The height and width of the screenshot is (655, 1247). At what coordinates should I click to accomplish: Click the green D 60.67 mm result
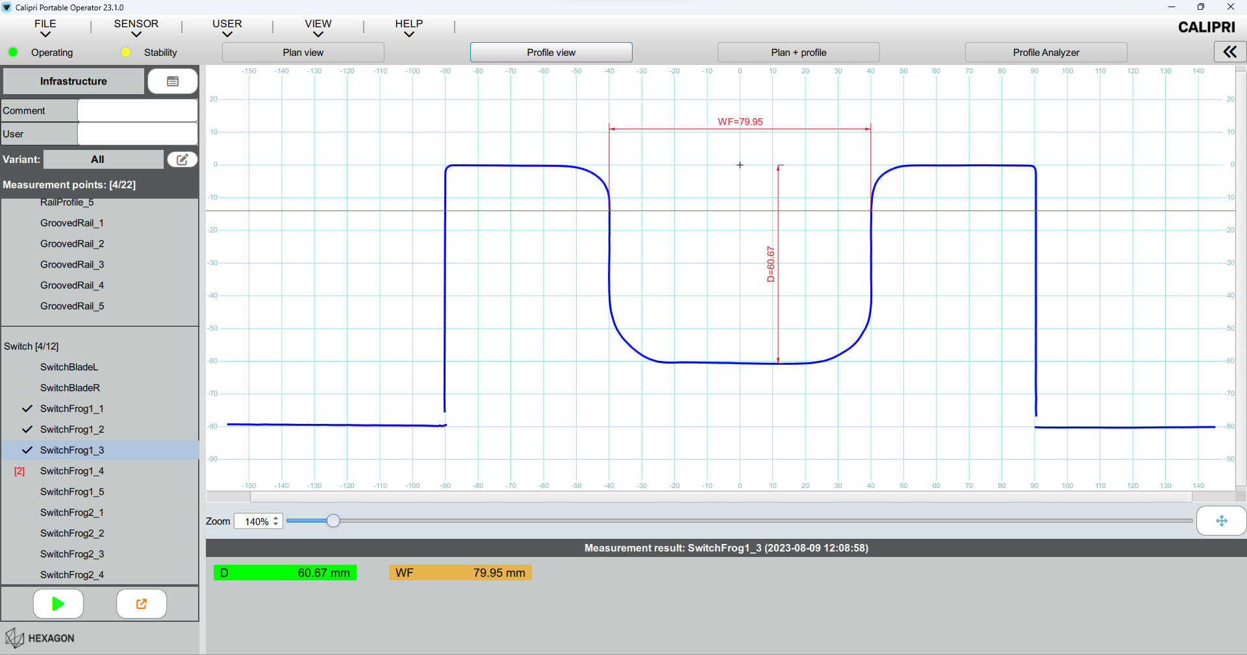click(x=285, y=573)
